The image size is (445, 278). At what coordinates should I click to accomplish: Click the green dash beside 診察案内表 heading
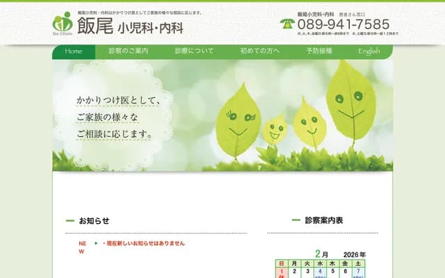click(x=295, y=221)
